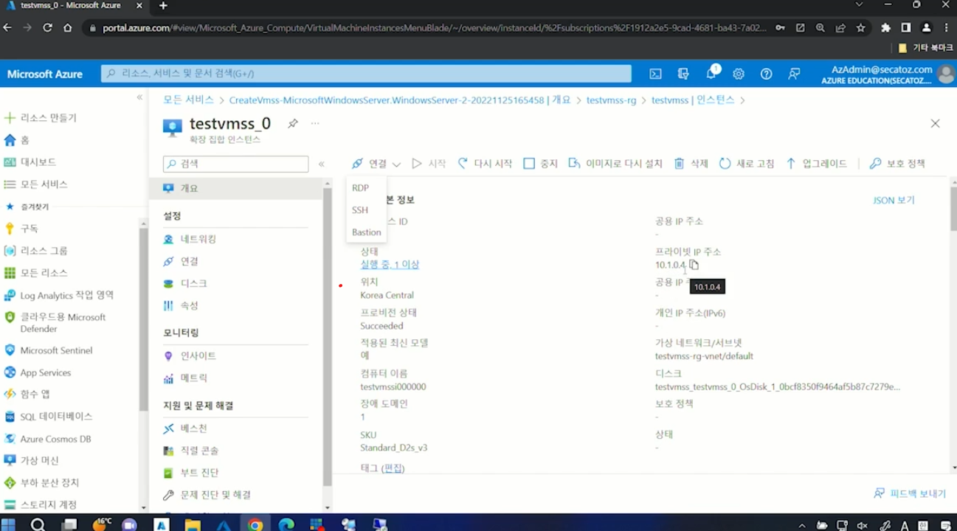Open 보호 정책 protection policy
Screen dimensions: 957x531
point(897,164)
